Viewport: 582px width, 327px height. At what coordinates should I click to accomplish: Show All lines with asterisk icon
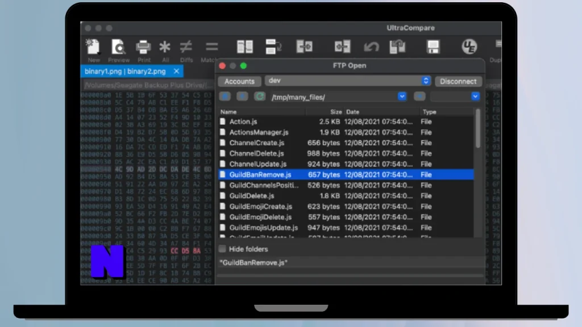[x=165, y=47]
